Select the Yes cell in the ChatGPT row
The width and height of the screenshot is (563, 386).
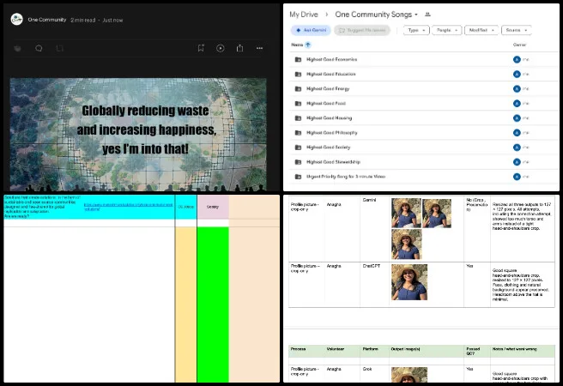[x=477, y=285]
